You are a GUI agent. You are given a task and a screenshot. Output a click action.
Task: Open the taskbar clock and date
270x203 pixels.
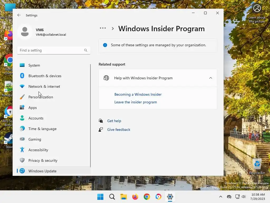coord(258,197)
